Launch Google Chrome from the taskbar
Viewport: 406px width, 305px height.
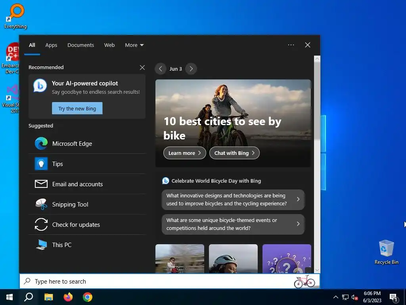[88, 297]
